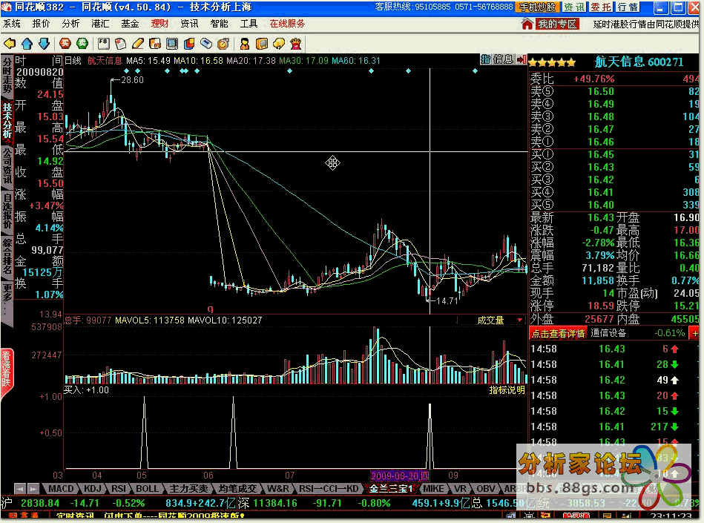
Task: Click the 行情 button in title bar
Action: pyautogui.click(x=628, y=7)
